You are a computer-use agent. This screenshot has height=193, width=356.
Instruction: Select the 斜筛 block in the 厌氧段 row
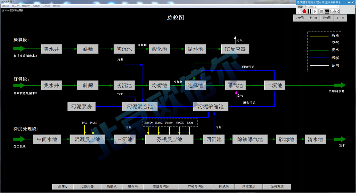point(88,49)
